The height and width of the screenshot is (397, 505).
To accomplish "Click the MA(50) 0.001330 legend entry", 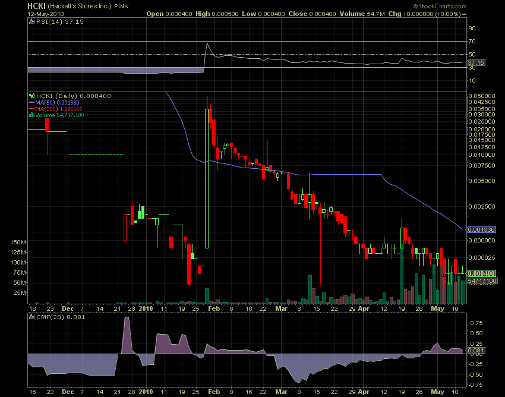I will pos(57,102).
